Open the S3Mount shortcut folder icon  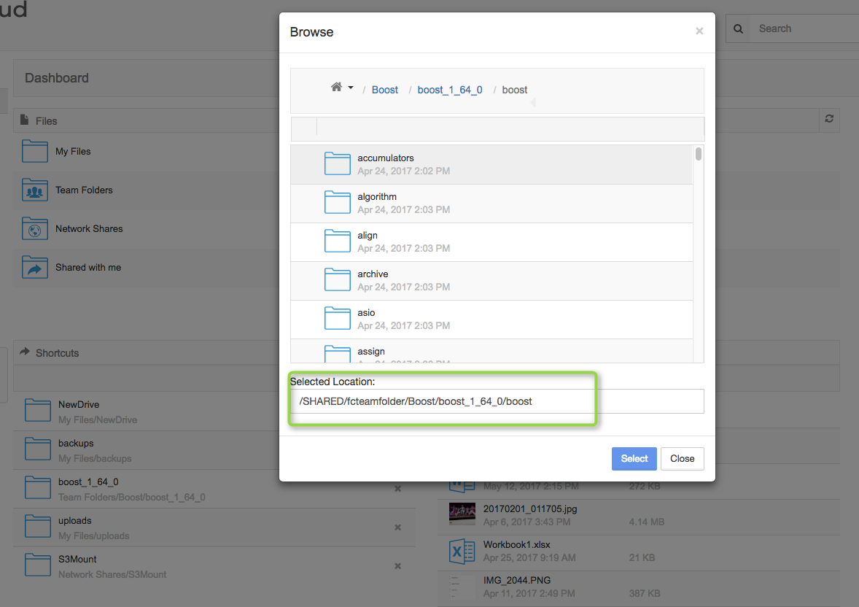(x=38, y=565)
